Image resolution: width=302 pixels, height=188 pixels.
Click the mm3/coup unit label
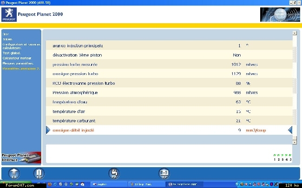[256, 130]
